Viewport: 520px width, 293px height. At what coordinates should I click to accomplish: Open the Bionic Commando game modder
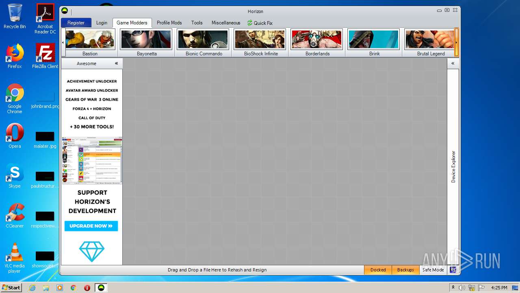[203, 42]
